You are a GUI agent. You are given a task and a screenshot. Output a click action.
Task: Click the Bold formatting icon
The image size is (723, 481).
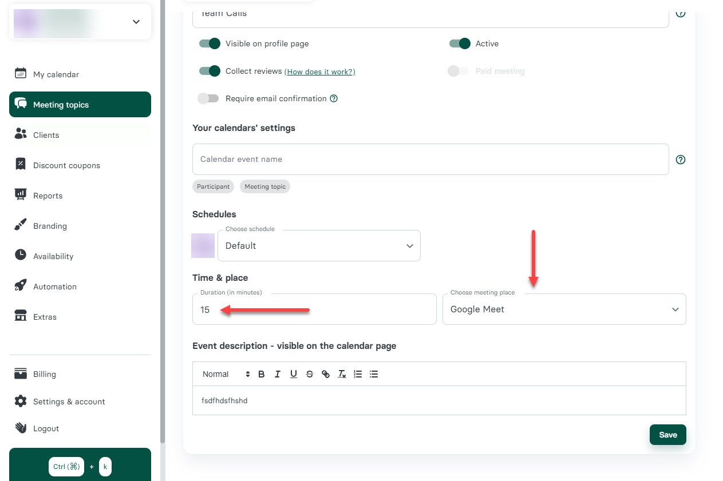[262, 374]
